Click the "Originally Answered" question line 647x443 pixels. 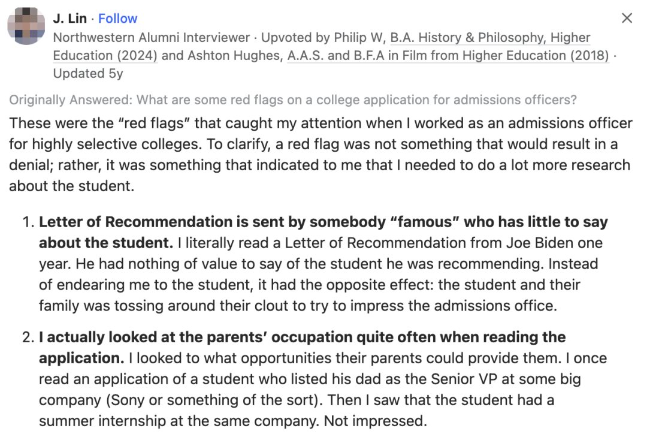point(292,100)
